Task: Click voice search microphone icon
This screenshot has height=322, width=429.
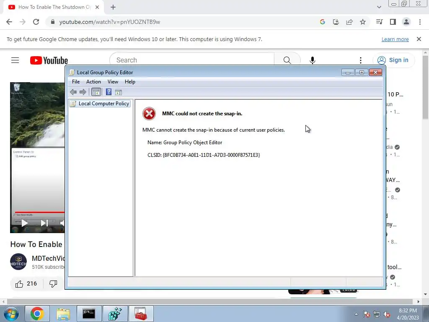Action: (x=313, y=60)
